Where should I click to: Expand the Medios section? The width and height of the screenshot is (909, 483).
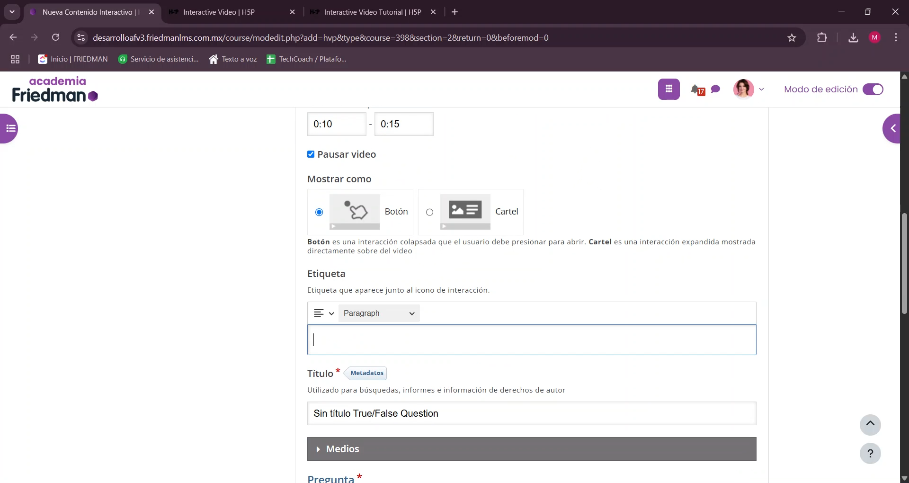coord(532,449)
